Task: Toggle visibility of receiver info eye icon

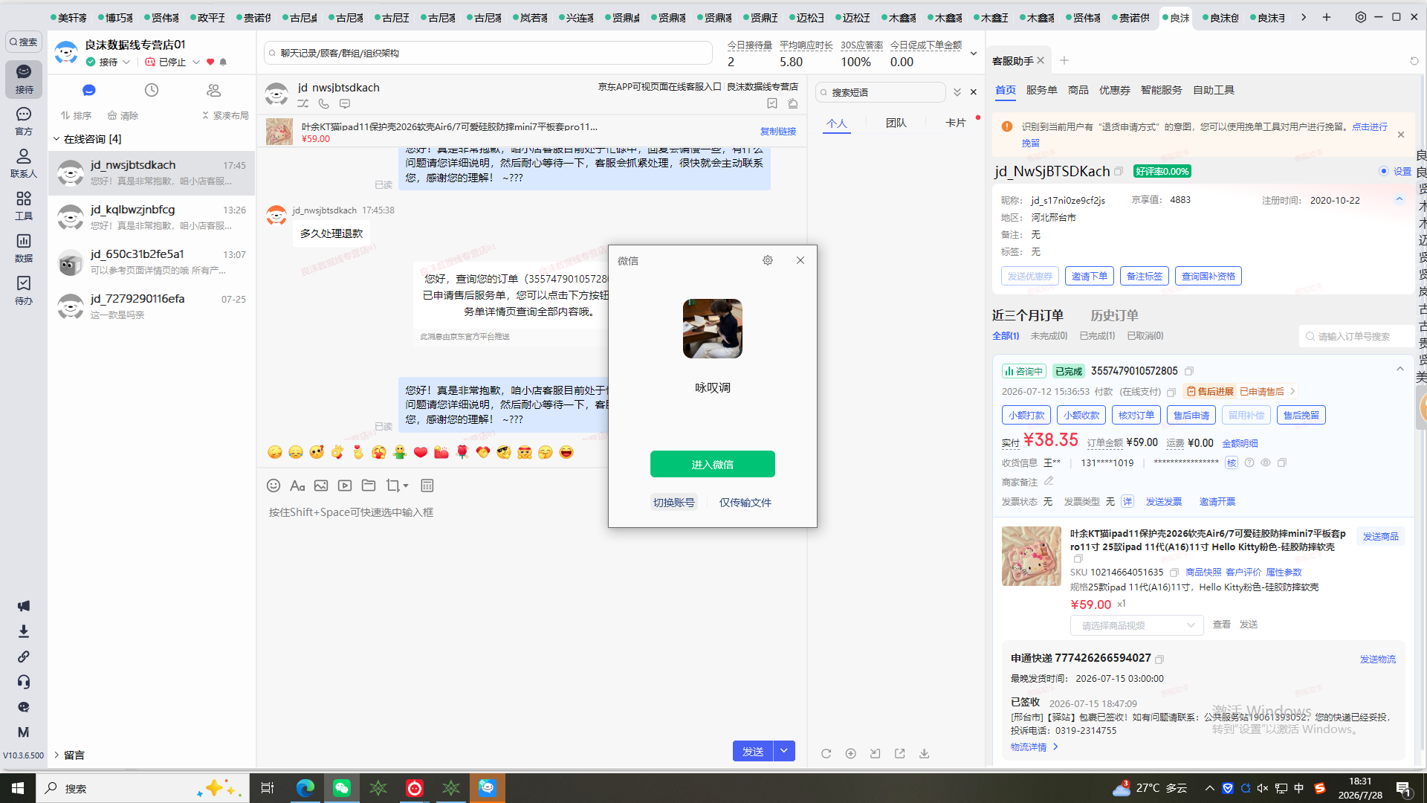Action: (x=1266, y=462)
